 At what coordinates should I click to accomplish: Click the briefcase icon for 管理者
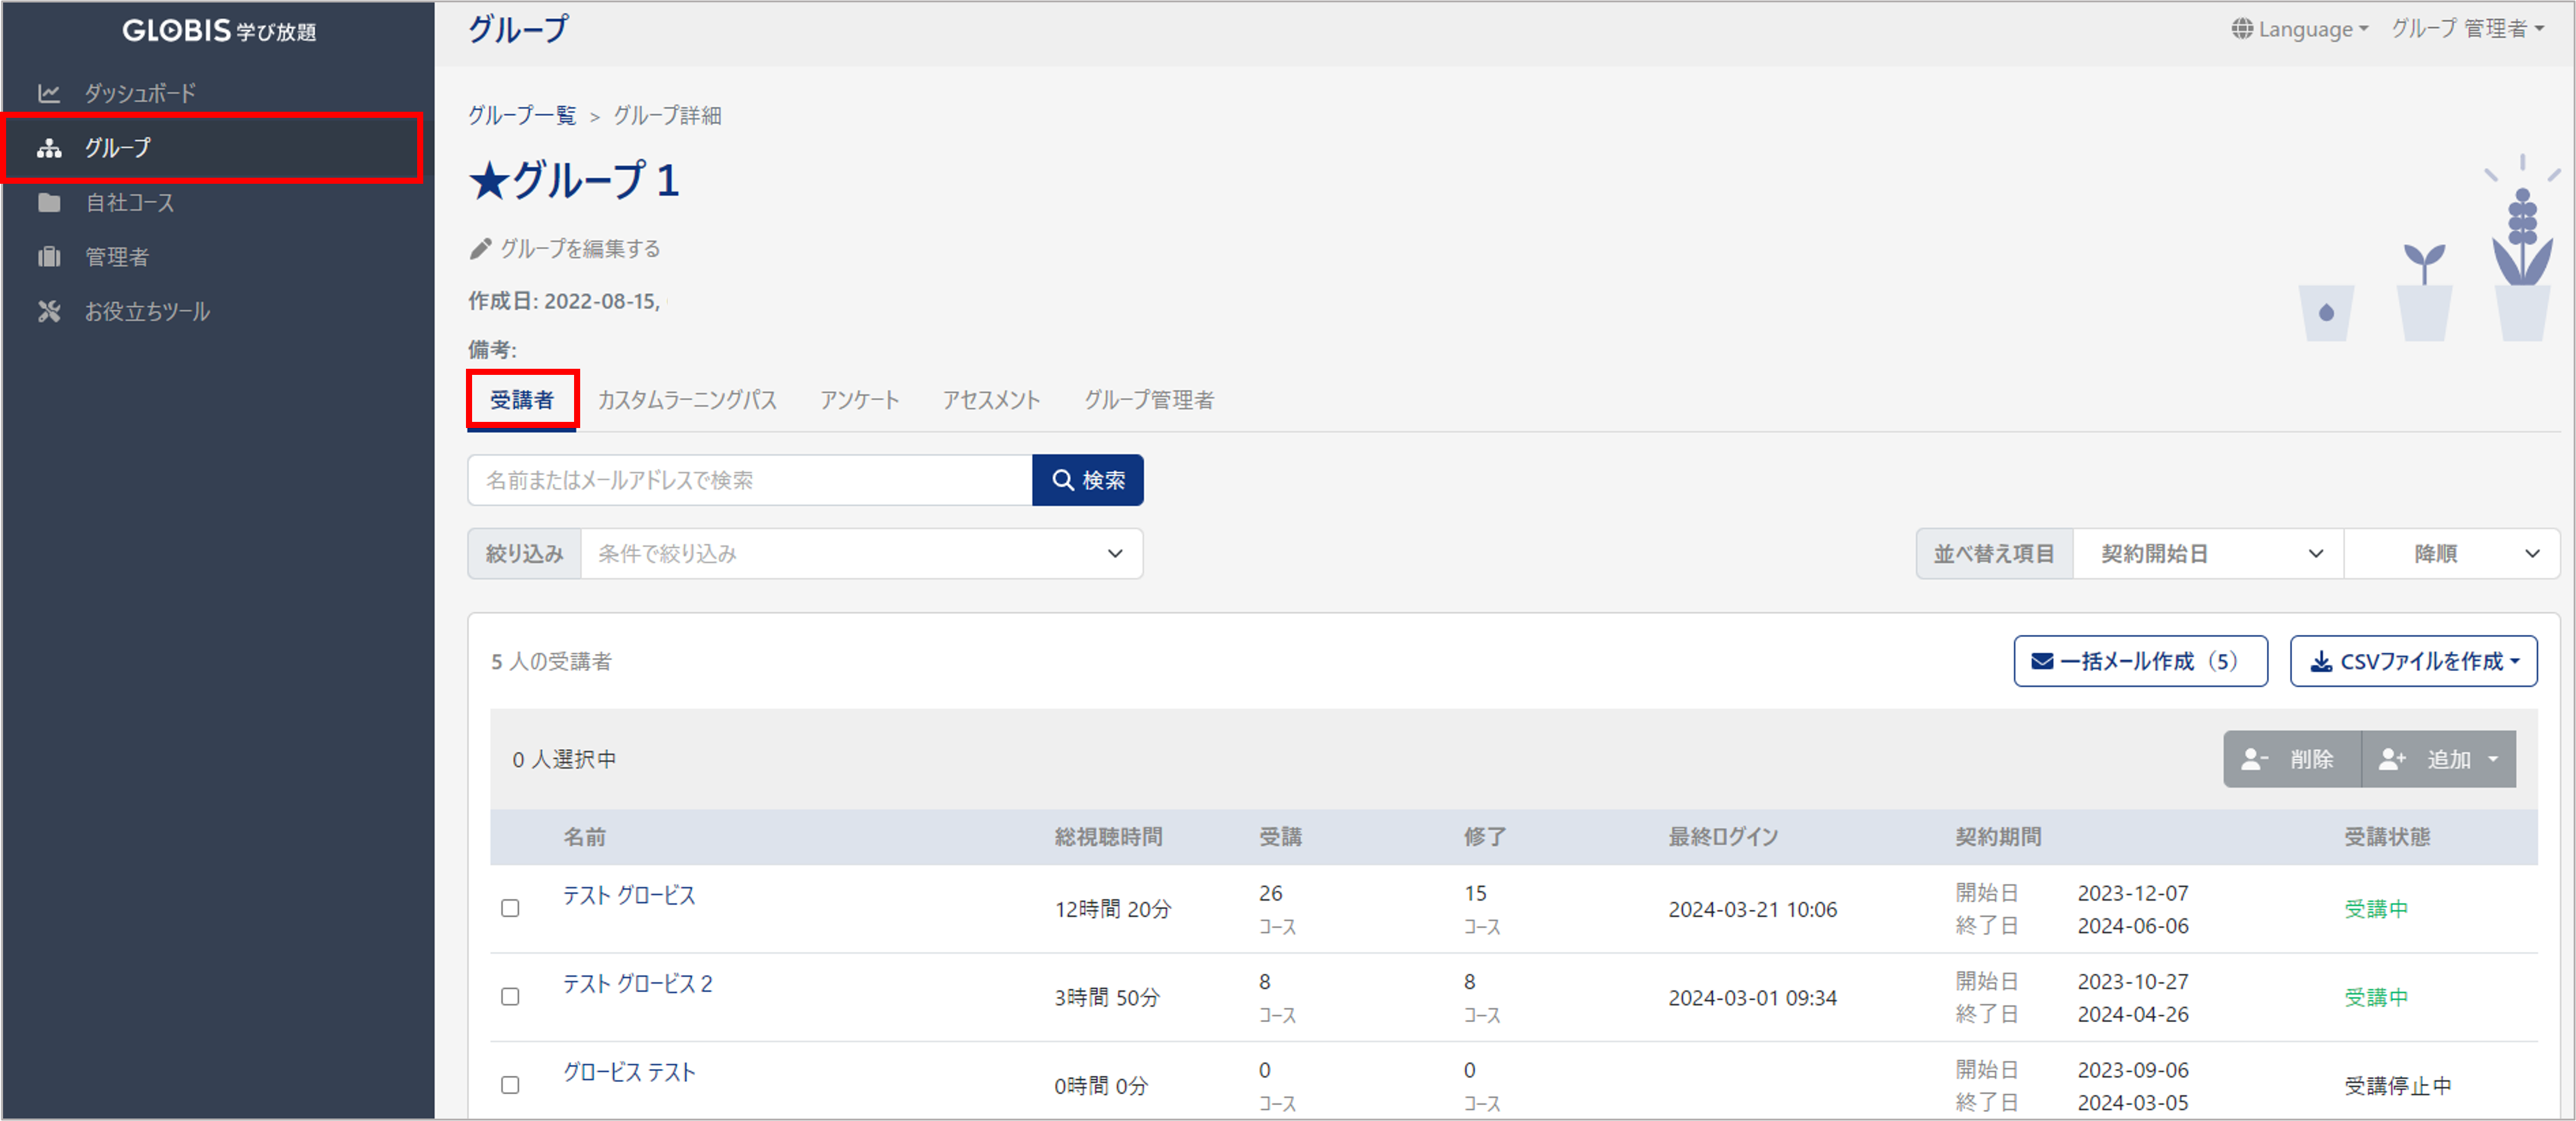tap(49, 257)
